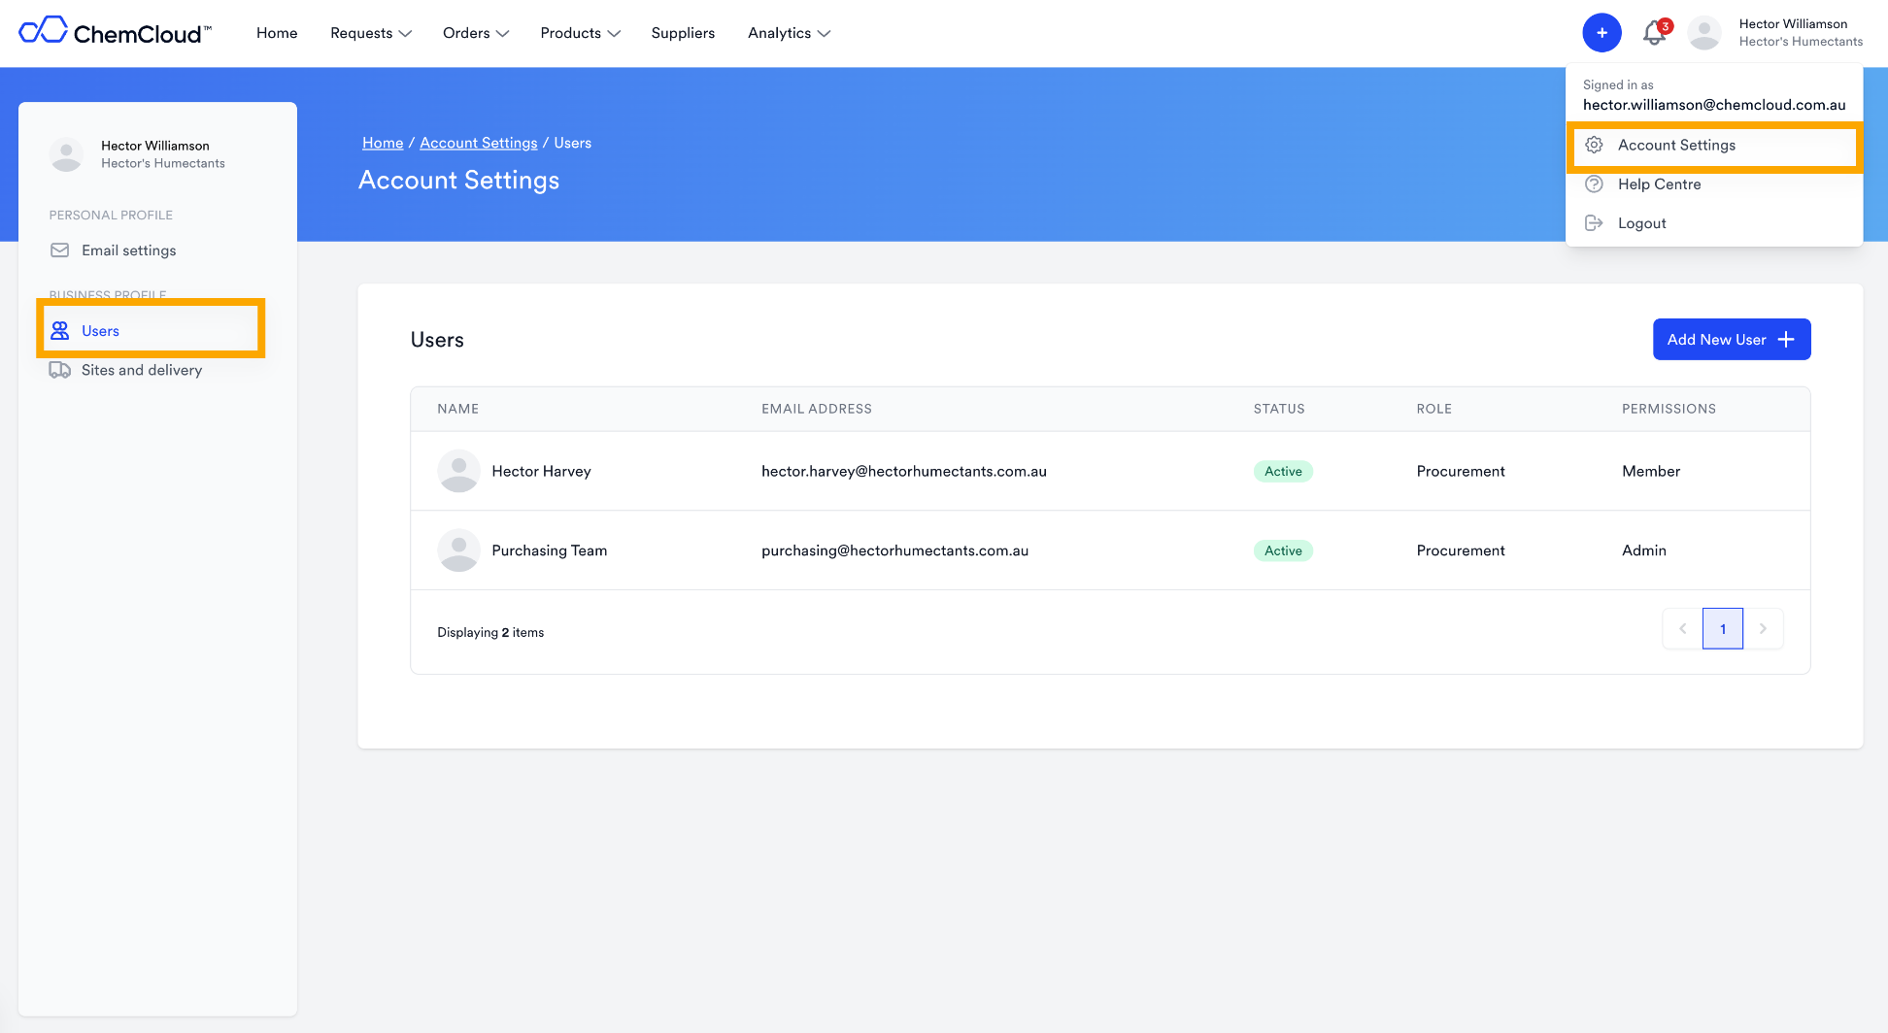Expand the Analytics dropdown menu
The height and width of the screenshot is (1033, 1888).
pyautogui.click(x=789, y=33)
